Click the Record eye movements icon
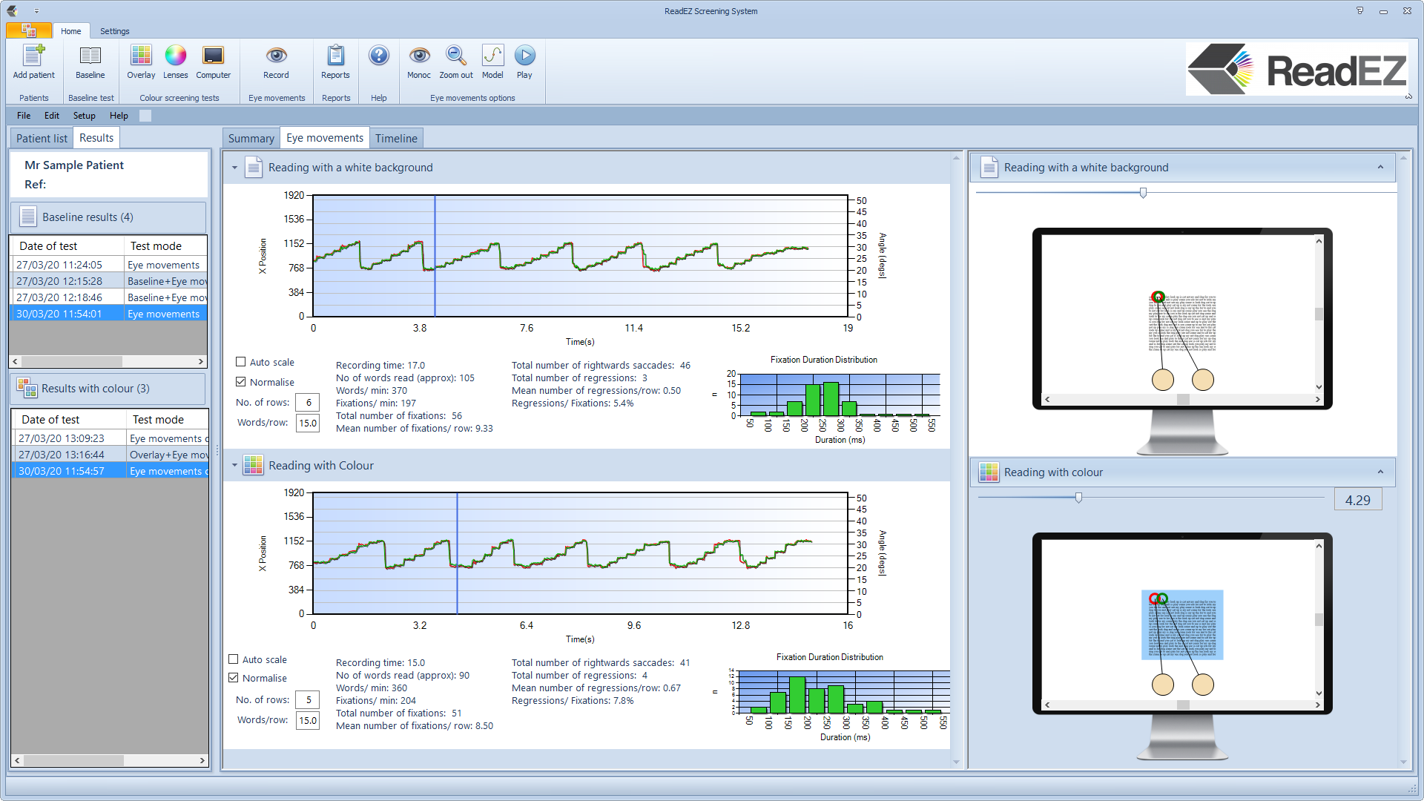 pyautogui.click(x=276, y=56)
